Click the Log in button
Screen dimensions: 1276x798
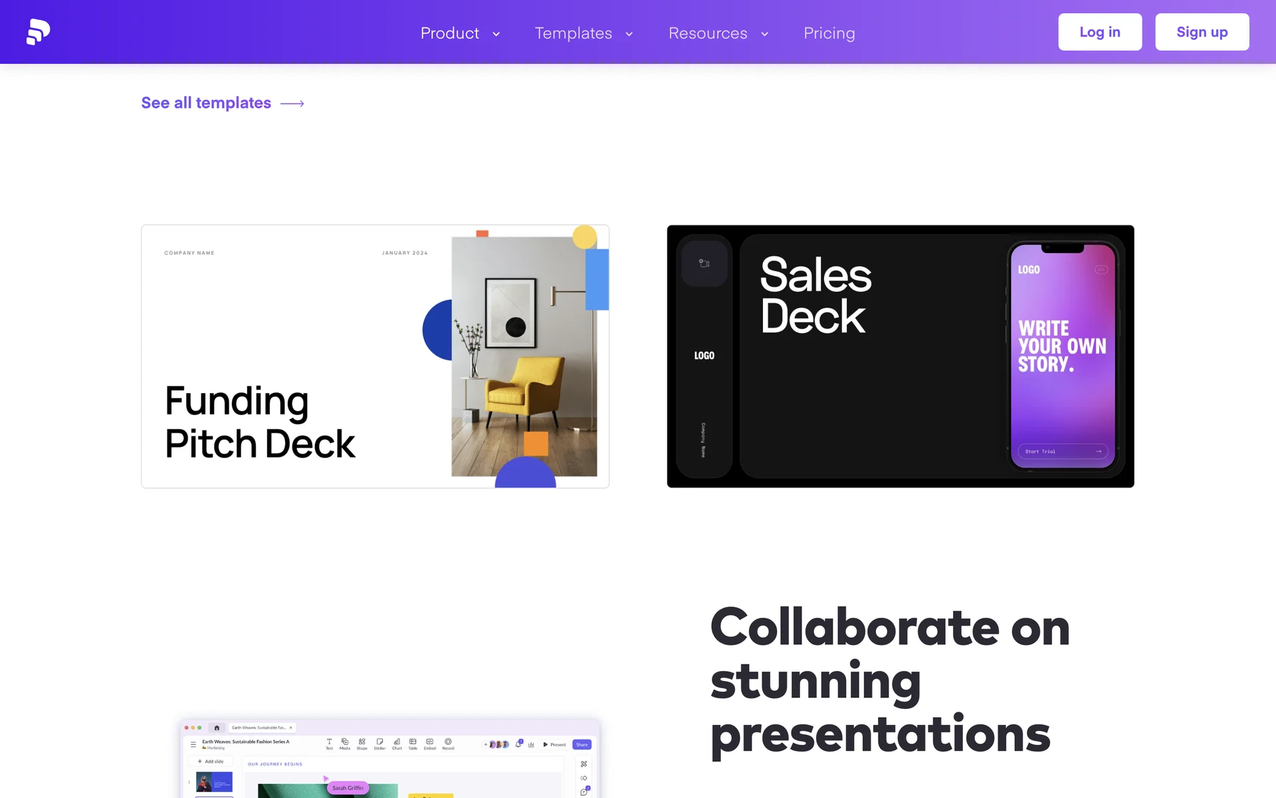pyautogui.click(x=1099, y=32)
